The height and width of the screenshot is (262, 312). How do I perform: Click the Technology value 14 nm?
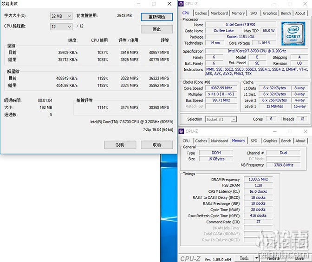tap(215, 43)
